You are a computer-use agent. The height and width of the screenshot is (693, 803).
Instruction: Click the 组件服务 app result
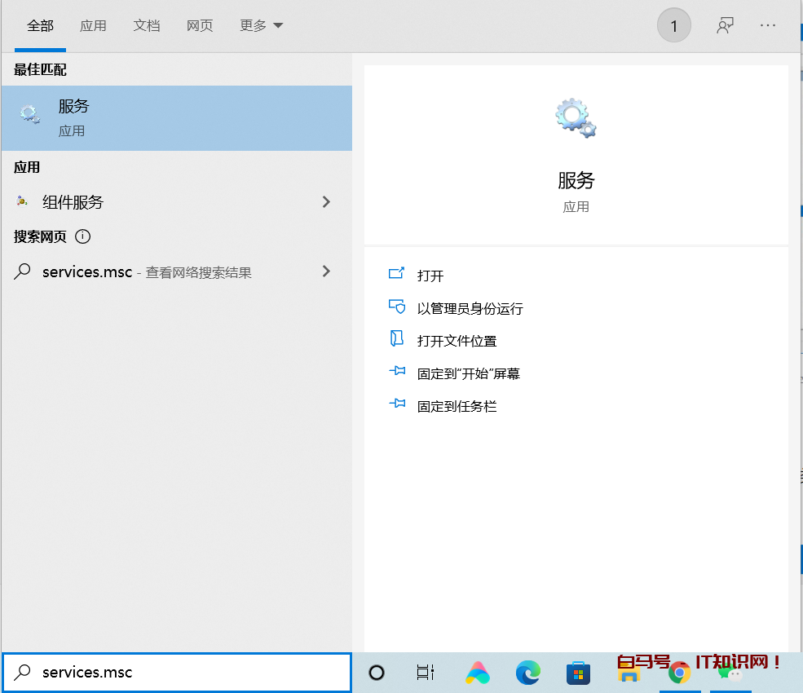point(73,202)
